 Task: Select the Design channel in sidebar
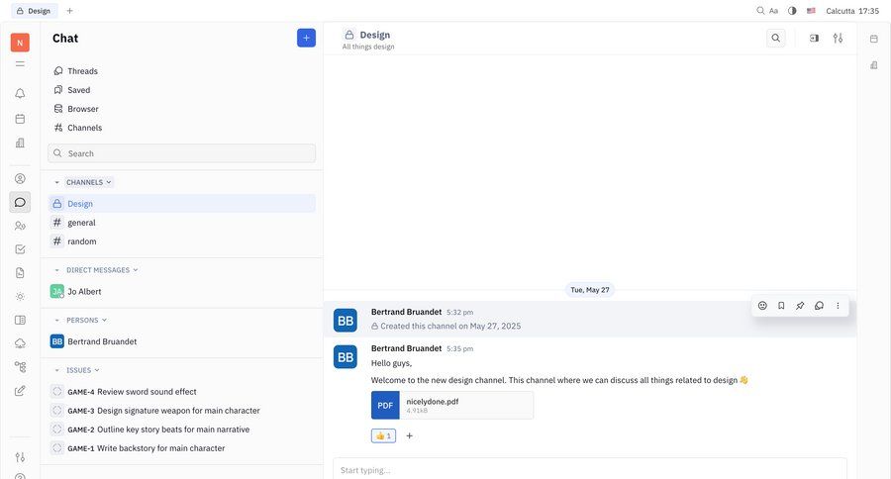click(x=182, y=204)
